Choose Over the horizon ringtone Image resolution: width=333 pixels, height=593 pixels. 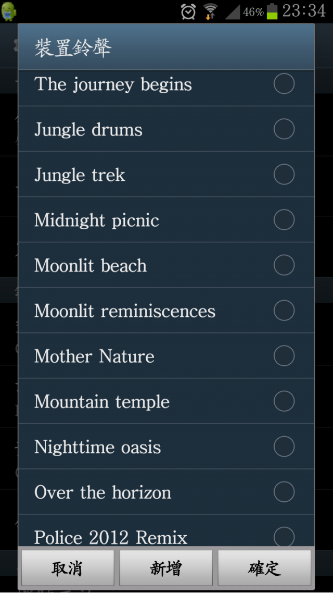(x=166, y=492)
